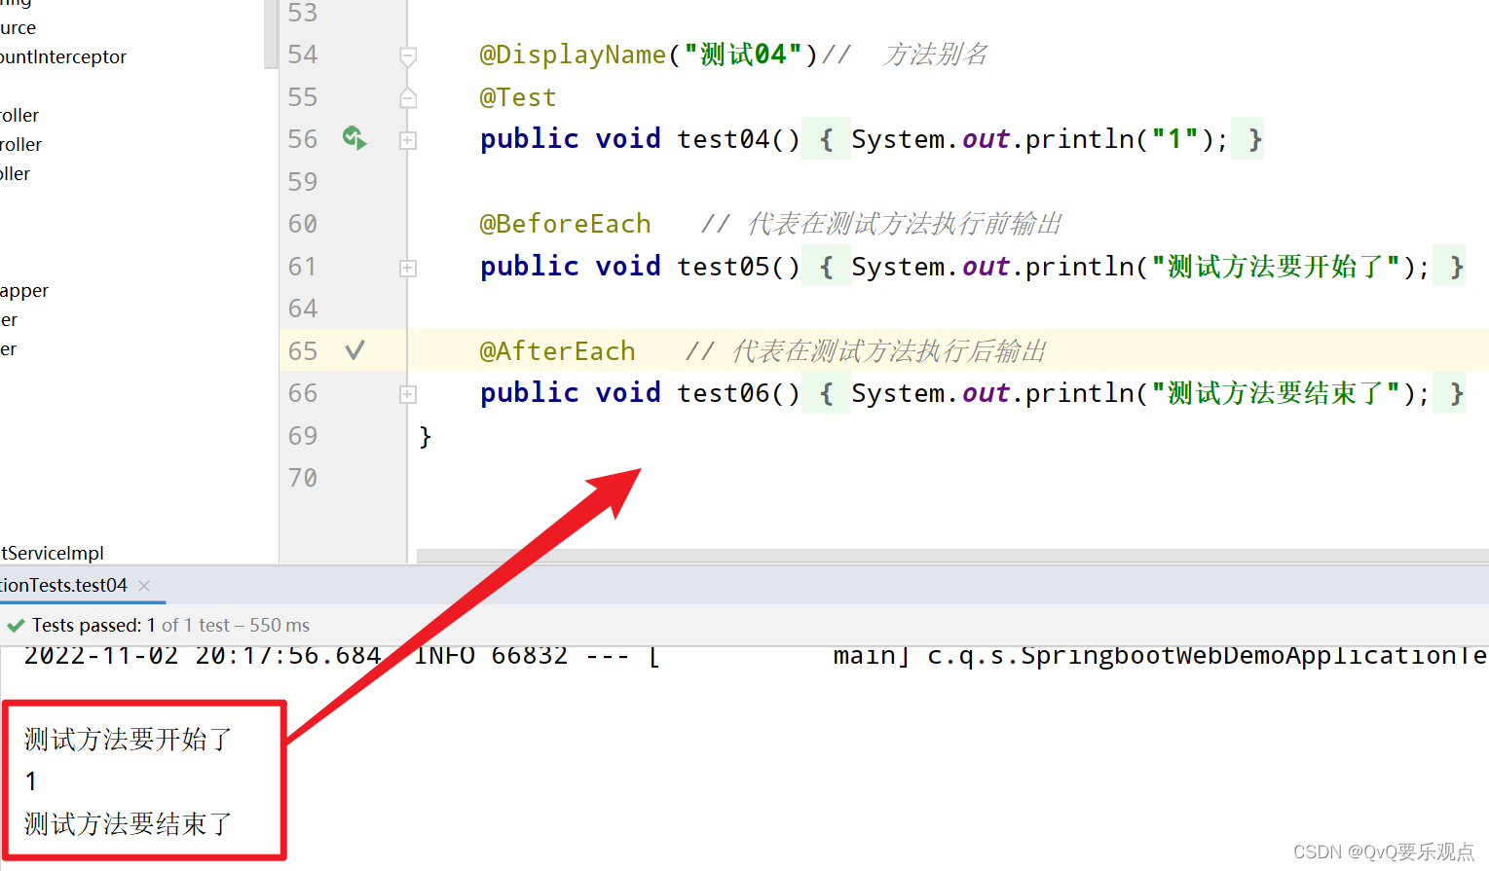The height and width of the screenshot is (871, 1489).
Task: Click console output '测试方法要开始了'
Action: tap(129, 740)
